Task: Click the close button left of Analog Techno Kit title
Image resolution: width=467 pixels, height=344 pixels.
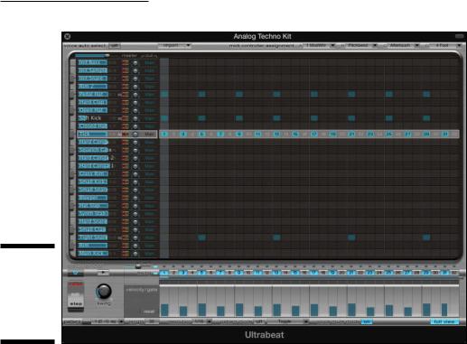Action: coord(68,36)
